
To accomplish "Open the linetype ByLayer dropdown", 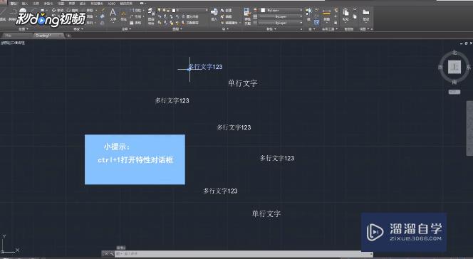I will 301,23.
